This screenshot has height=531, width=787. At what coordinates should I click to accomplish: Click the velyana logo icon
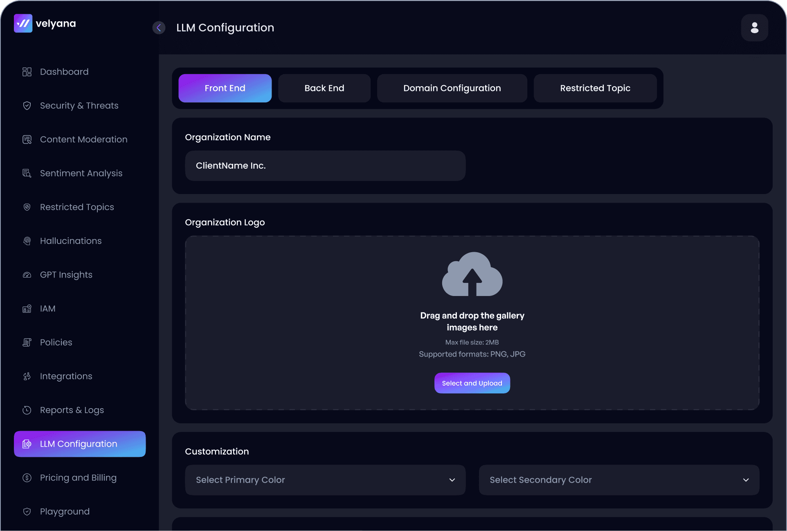pos(23,23)
